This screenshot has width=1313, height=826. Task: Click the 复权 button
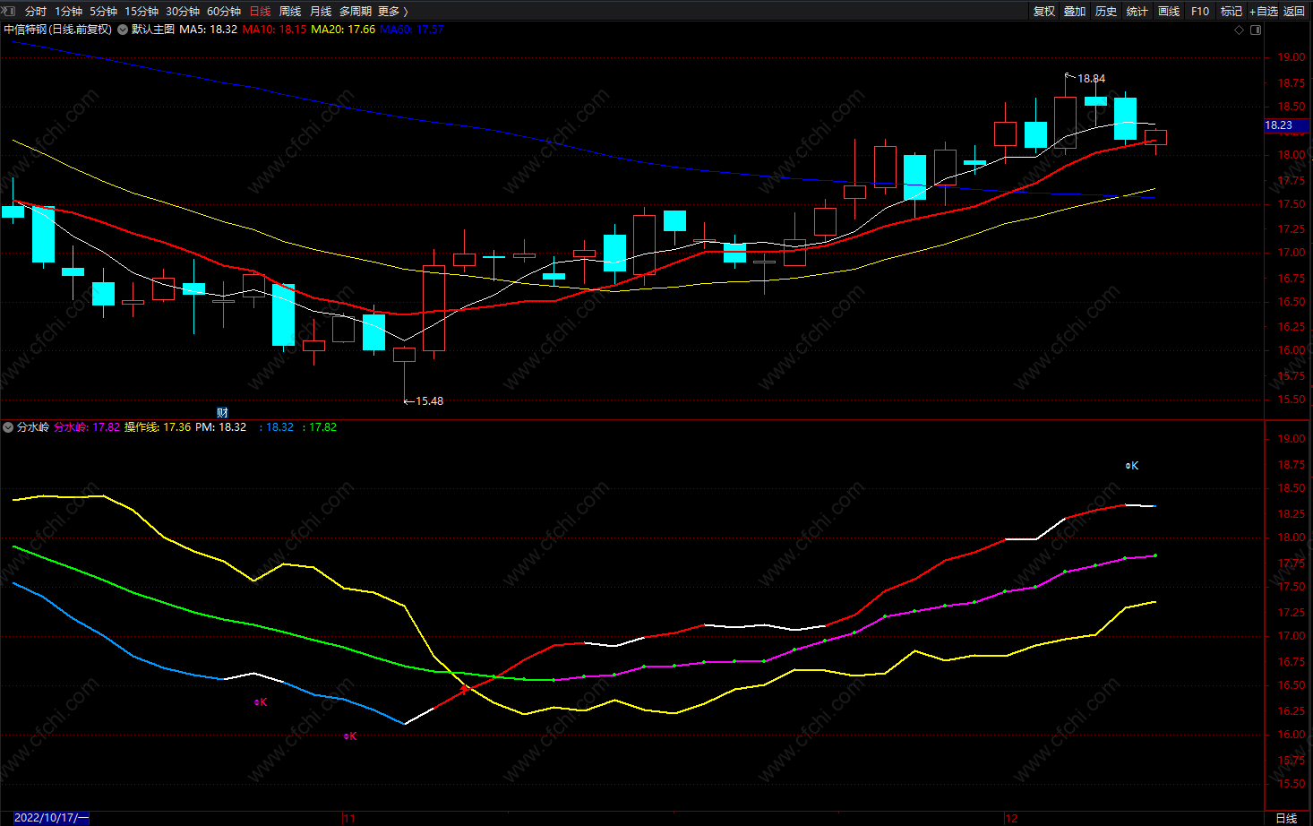(x=1043, y=11)
